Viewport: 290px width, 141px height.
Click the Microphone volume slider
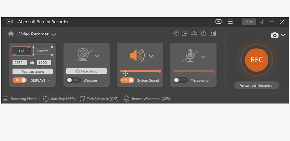(x=194, y=71)
